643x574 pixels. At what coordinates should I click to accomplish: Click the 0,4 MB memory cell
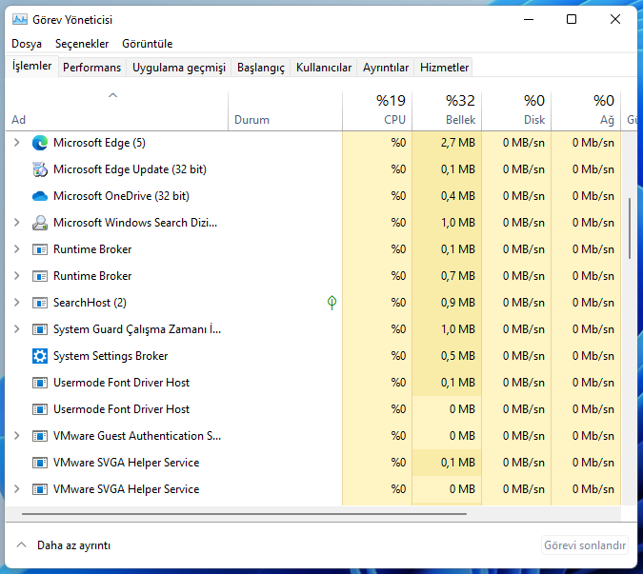[447, 196]
